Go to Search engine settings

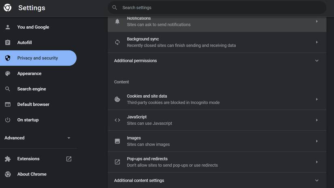pos(32,89)
